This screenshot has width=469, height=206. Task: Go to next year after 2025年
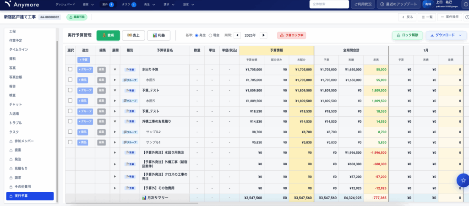coord(263,35)
